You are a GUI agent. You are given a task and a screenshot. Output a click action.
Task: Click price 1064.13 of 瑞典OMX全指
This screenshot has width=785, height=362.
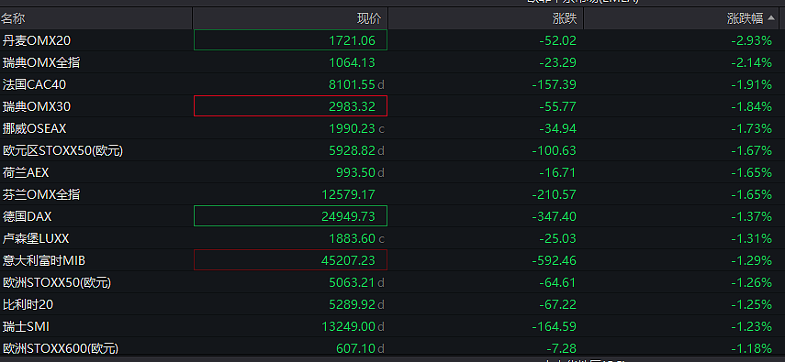[x=352, y=62]
